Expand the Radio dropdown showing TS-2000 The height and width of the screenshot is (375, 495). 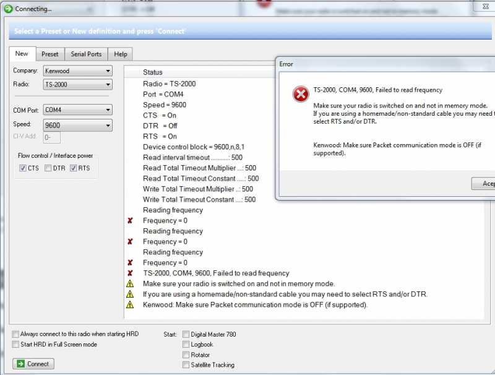pos(78,84)
